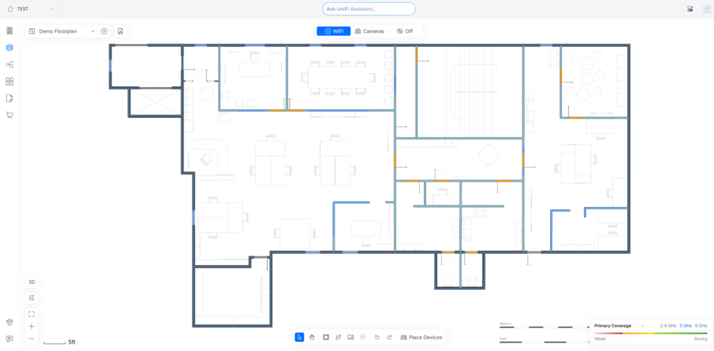Click the 'Strong' legend label
This screenshot has height=351, width=714.
pyautogui.click(x=700, y=338)
